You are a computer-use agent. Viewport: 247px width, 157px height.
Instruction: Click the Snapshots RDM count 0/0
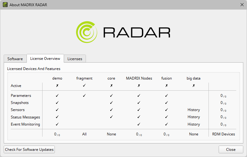pos(223,103)
